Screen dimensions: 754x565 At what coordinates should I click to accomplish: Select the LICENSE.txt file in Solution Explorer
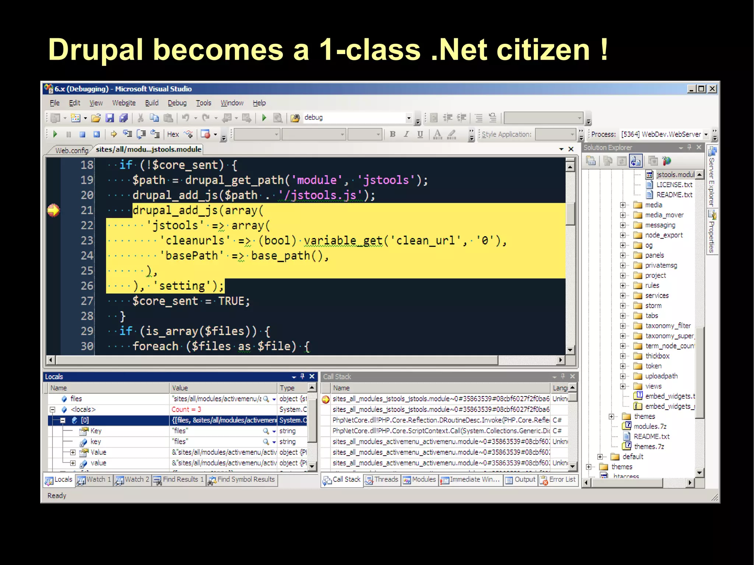pos(674,185)
